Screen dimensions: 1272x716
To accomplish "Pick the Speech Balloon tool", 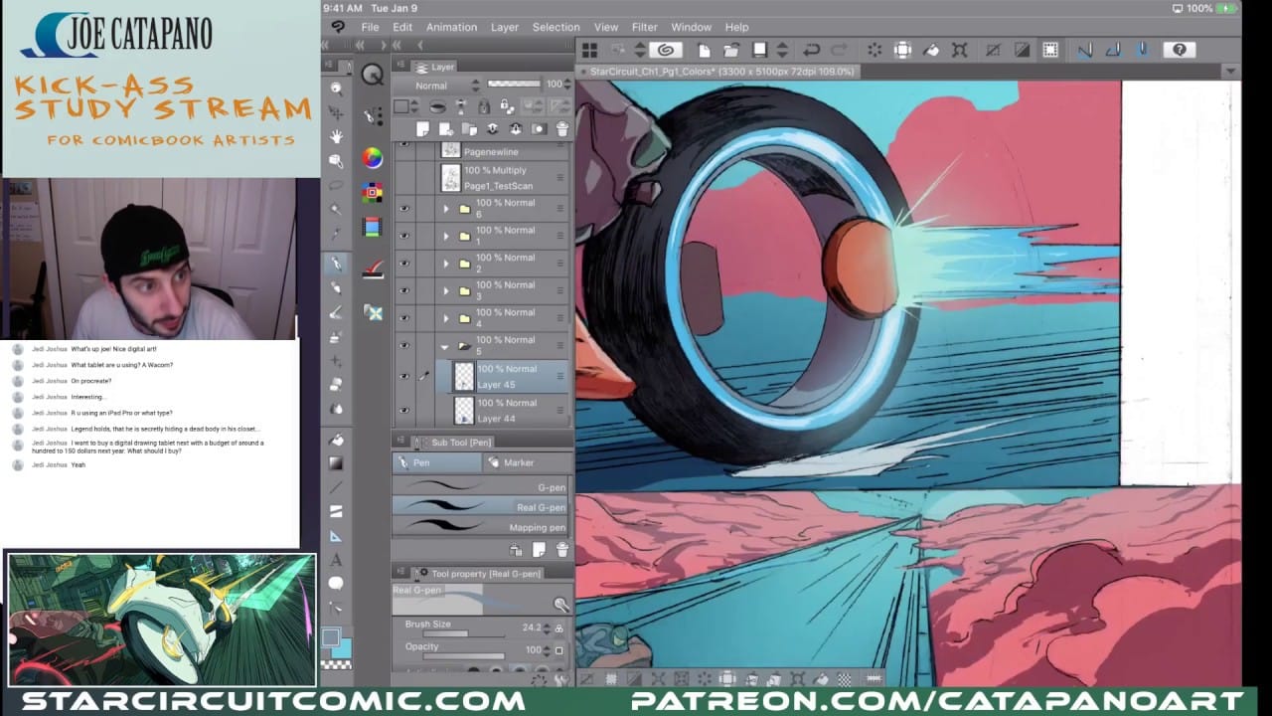I will pyautogui.click(x=336, y=584).
